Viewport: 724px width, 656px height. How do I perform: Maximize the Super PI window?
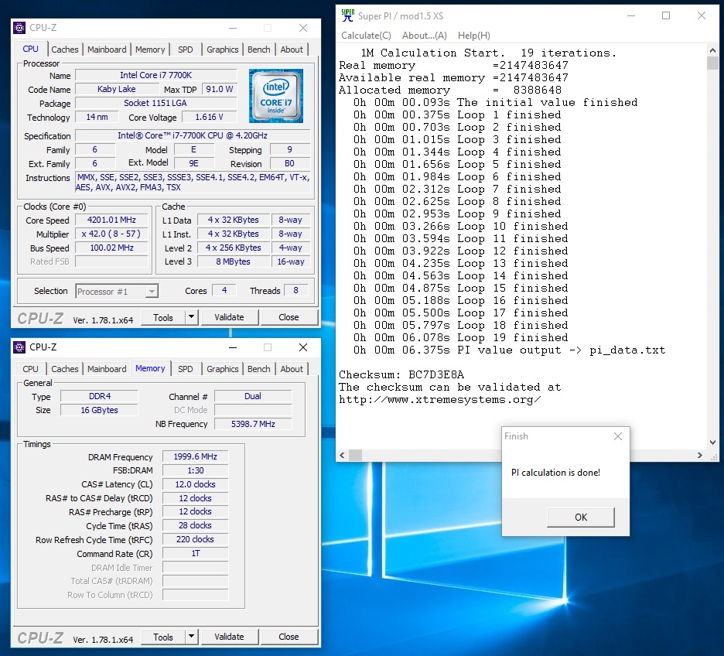[666, 15]
